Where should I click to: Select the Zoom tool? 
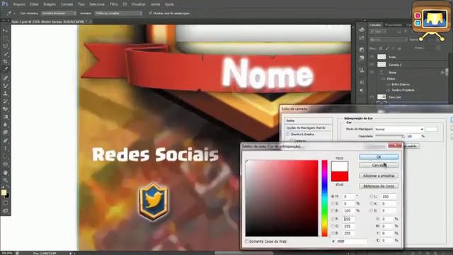pos(6,180)
